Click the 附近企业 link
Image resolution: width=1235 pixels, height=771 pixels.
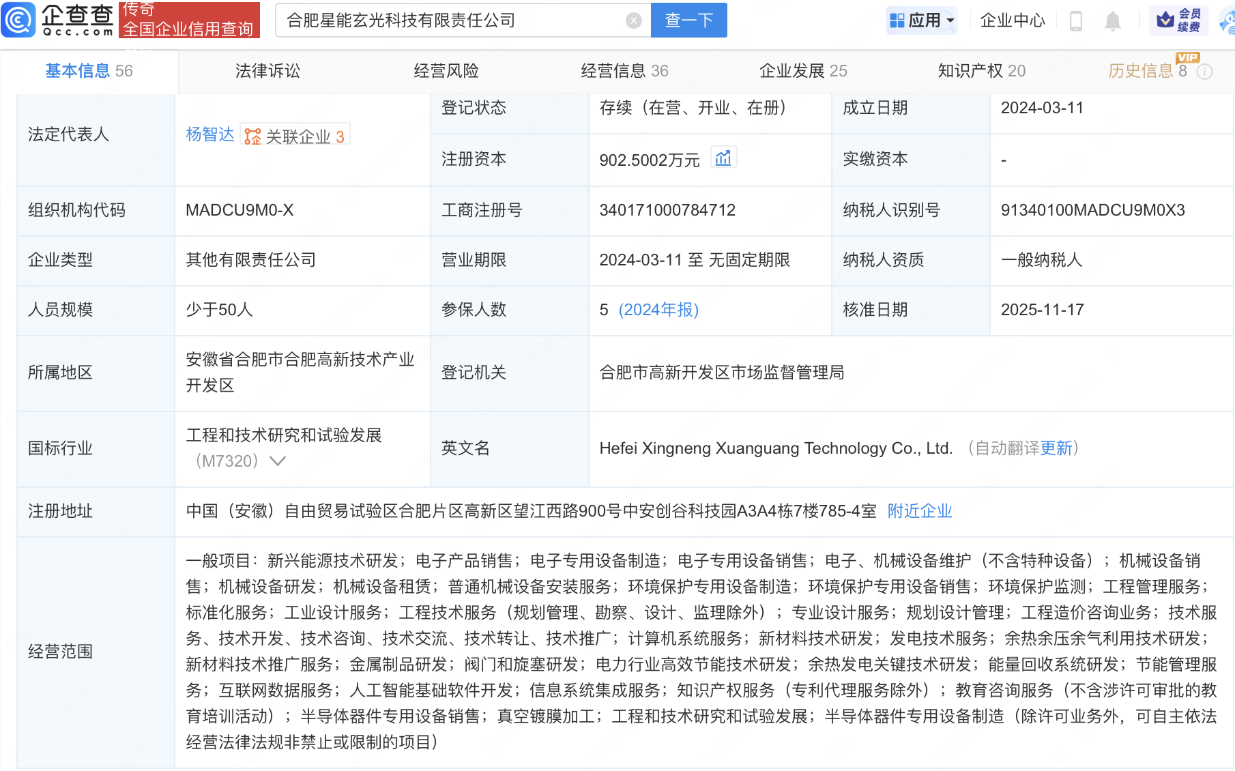pyautogui.click(x=919, y=511)
